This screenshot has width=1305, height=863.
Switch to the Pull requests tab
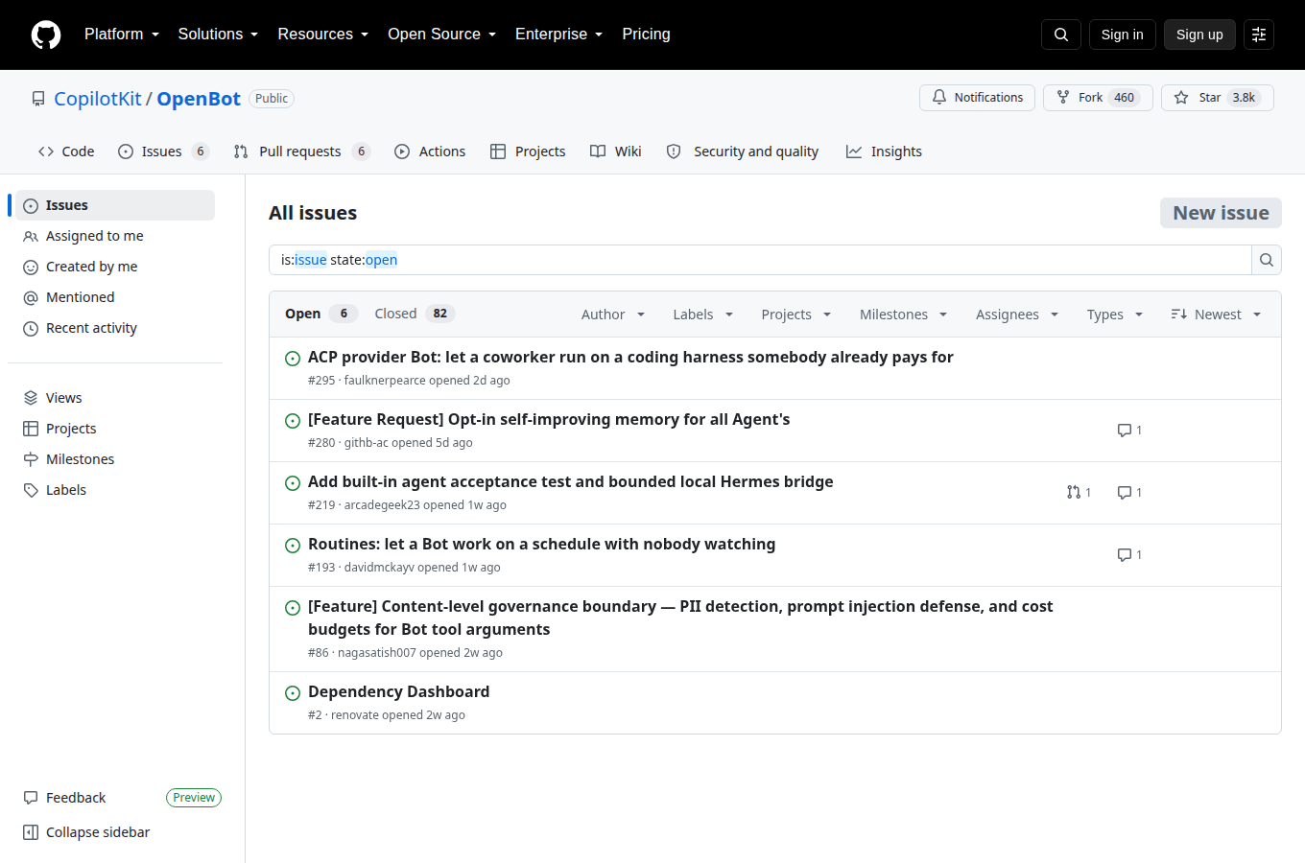click(x=301, y=152)
